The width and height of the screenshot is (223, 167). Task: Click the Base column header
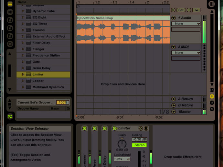pos(58,108)
